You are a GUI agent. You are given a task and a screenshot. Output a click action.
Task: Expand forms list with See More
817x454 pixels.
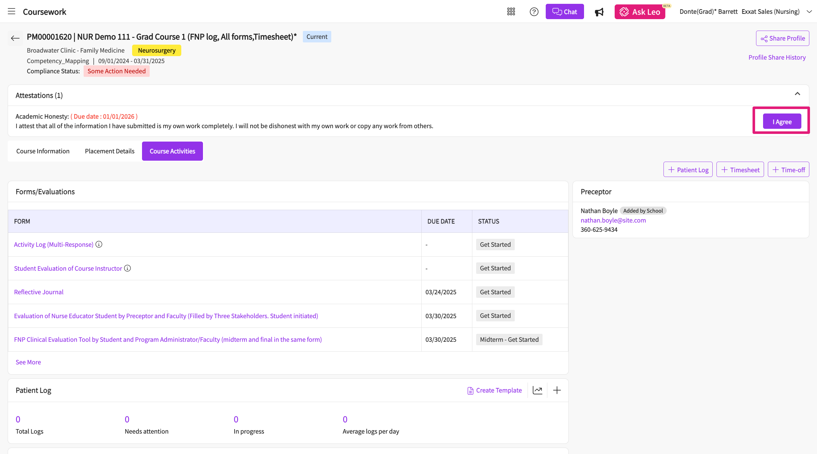[x=28, y=362]
